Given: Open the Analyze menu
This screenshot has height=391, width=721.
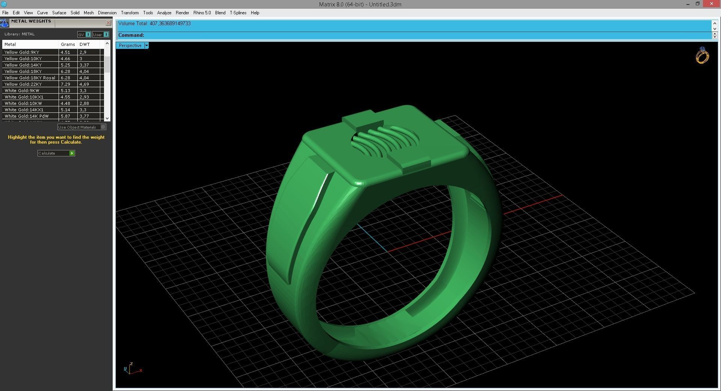Looking at the screenshot, I should coord(164,13).
